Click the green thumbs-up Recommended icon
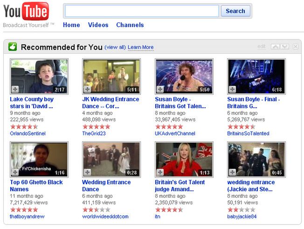This screenshot has width=304, height=229. (13, 47)
